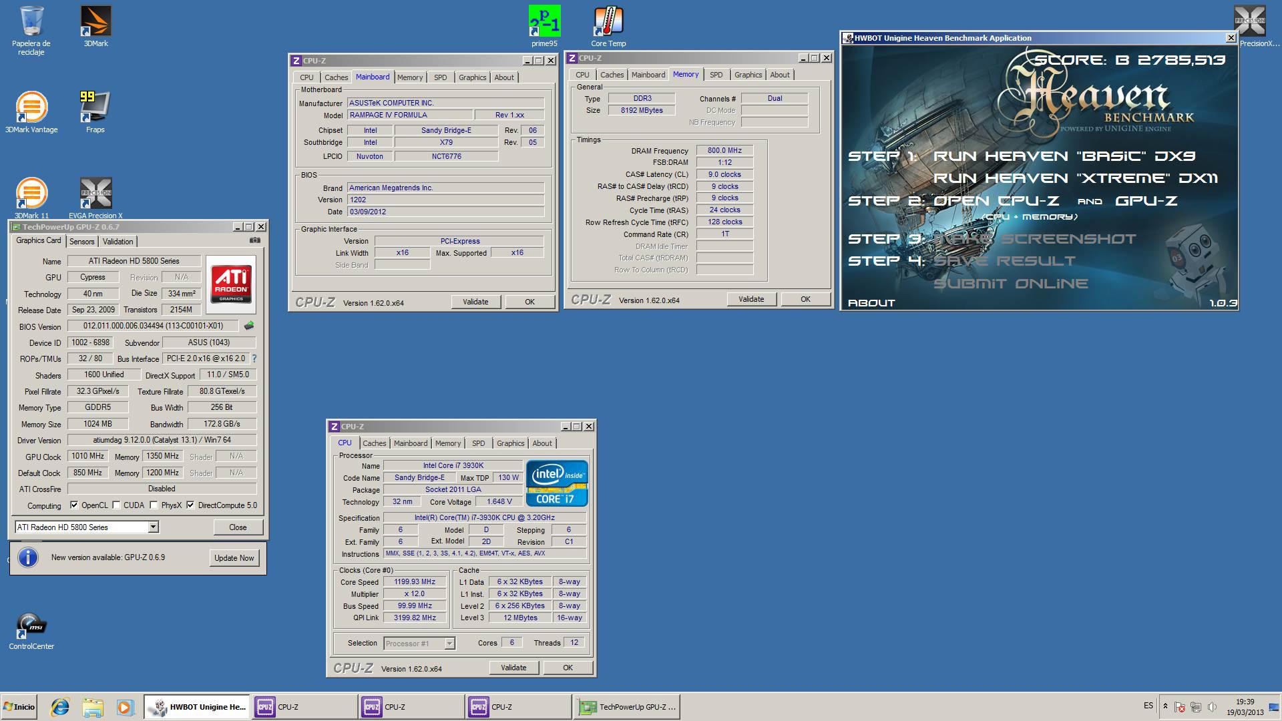1282x721 pixels.
Task: Click the GPU-Z screenshot camera icon
Action: click(255, 240)
